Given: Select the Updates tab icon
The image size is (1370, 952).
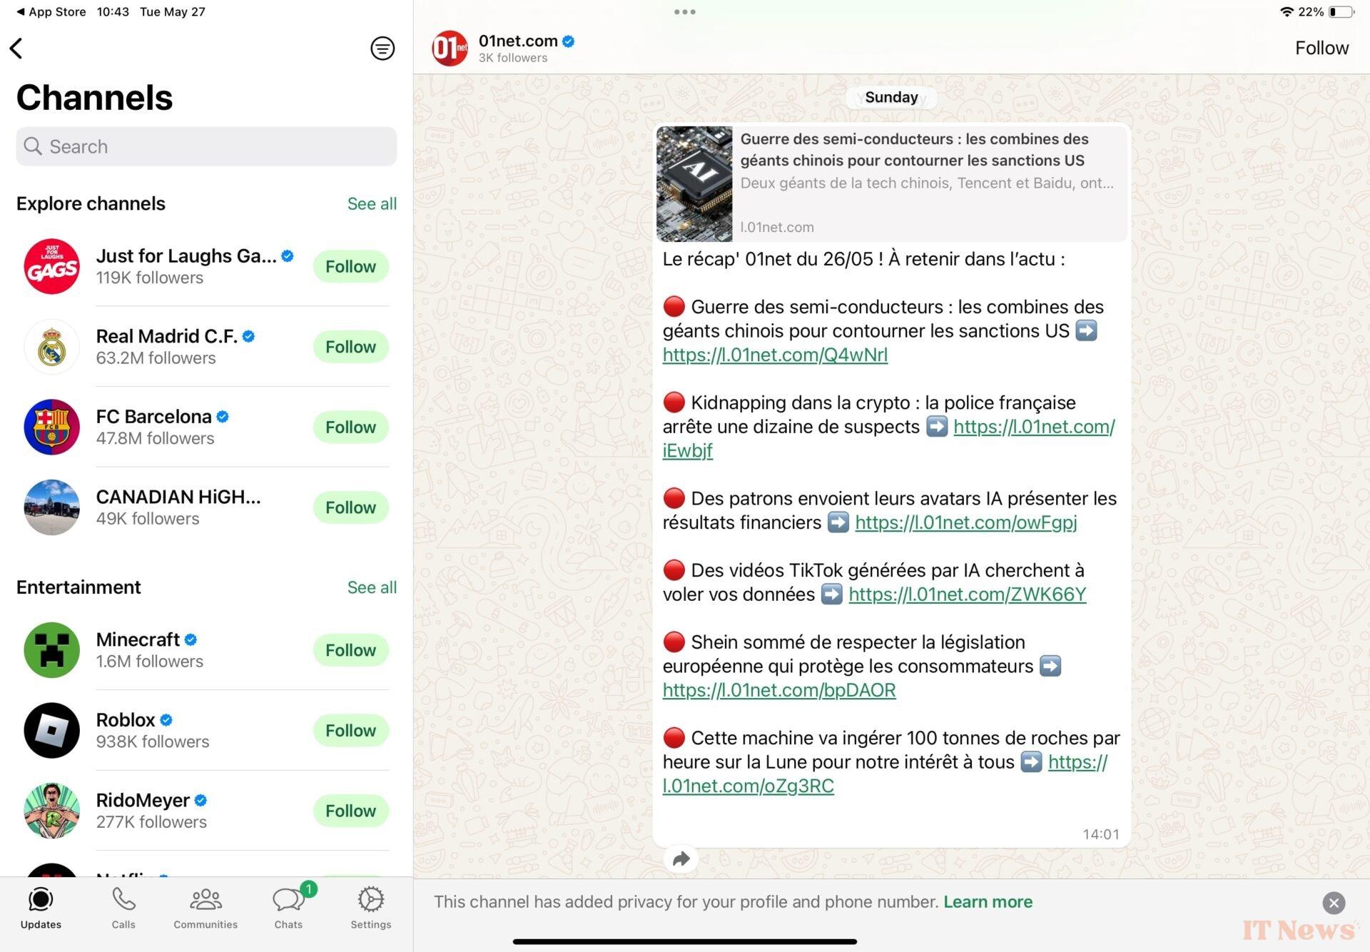Looking at the screenshot, I should click(41, 908).
